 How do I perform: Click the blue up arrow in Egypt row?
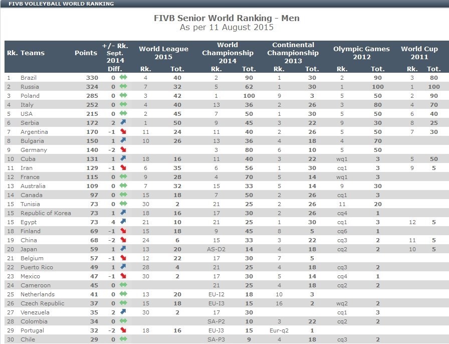coord(123,222)
